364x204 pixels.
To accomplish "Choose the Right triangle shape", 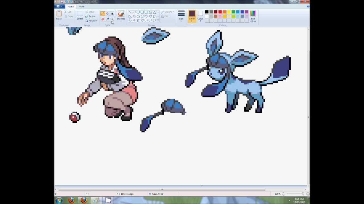I will [x=130, y=16].
